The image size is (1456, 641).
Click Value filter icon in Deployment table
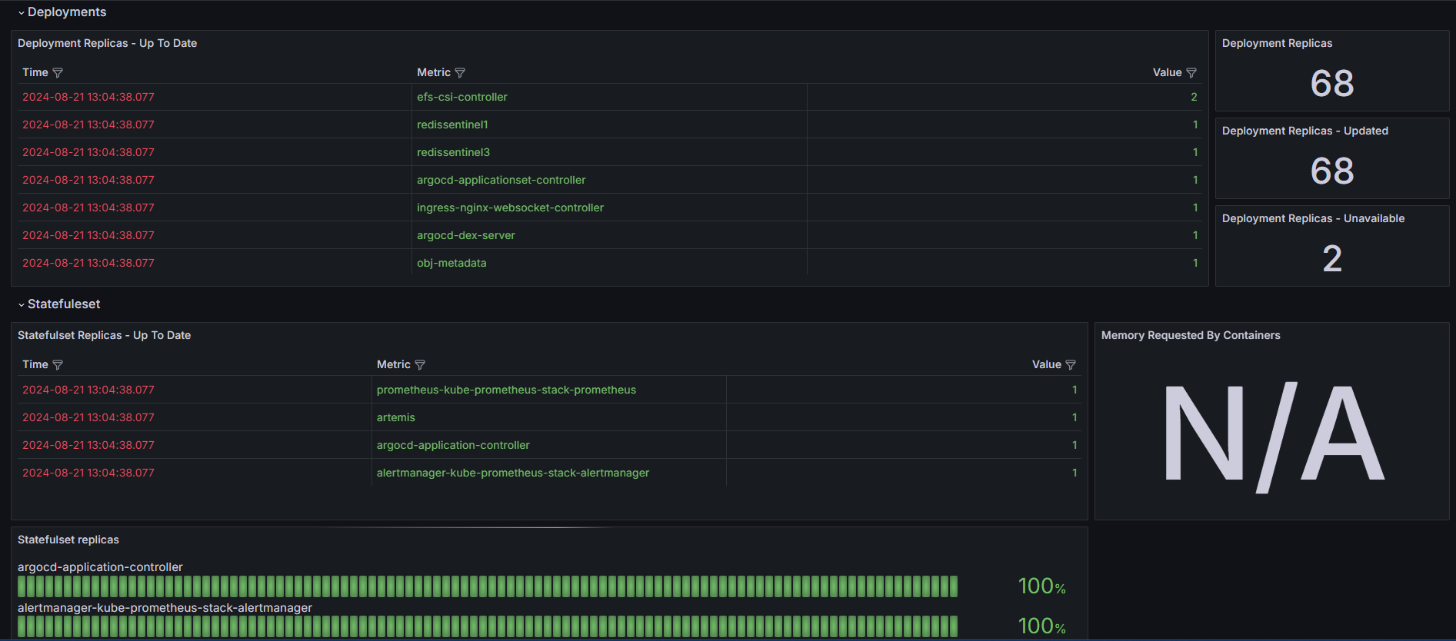[x=1191, y=73]
